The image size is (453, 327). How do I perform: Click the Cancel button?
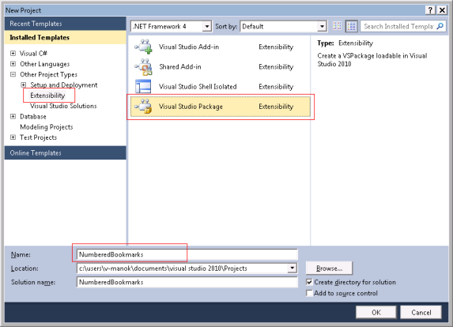421,312
